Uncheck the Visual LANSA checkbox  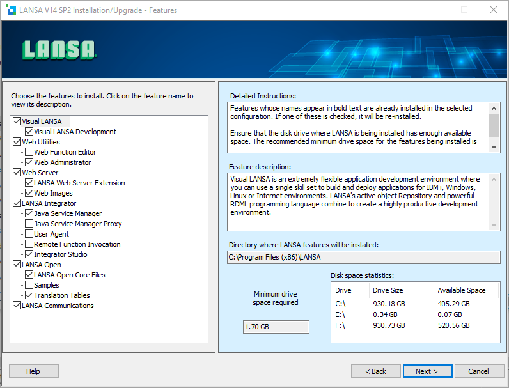pos(17,121)
